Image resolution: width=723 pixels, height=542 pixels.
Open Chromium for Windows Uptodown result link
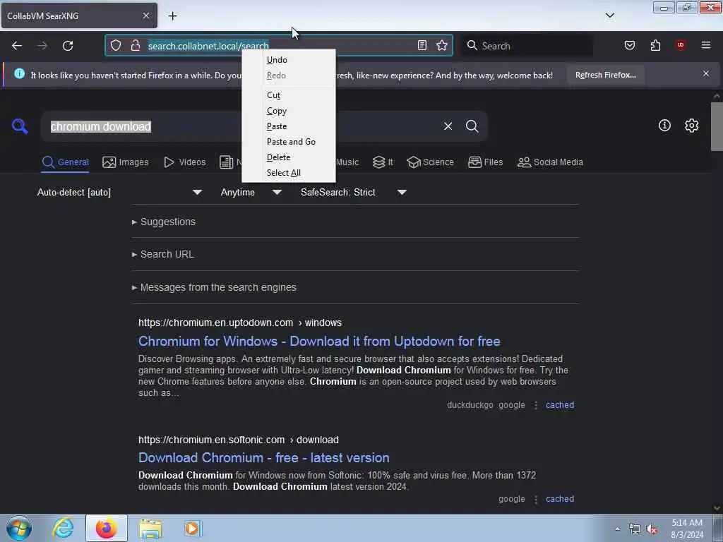point(319,341)
